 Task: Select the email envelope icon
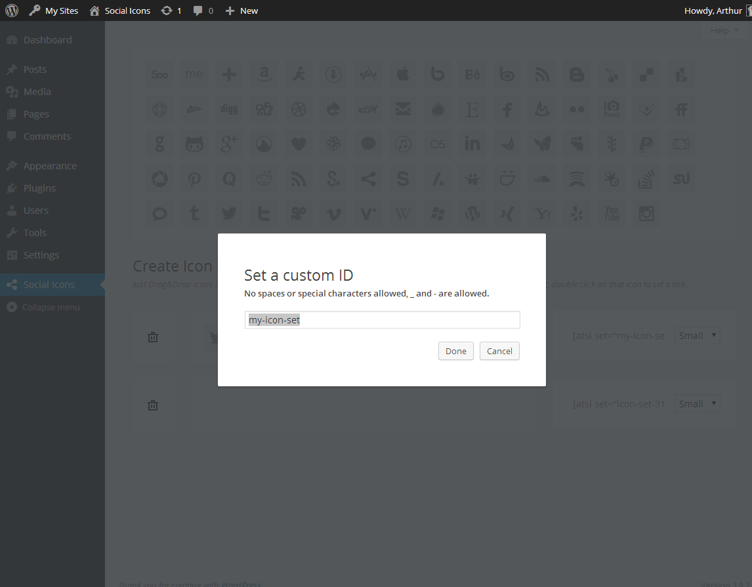tap(403, 110)
